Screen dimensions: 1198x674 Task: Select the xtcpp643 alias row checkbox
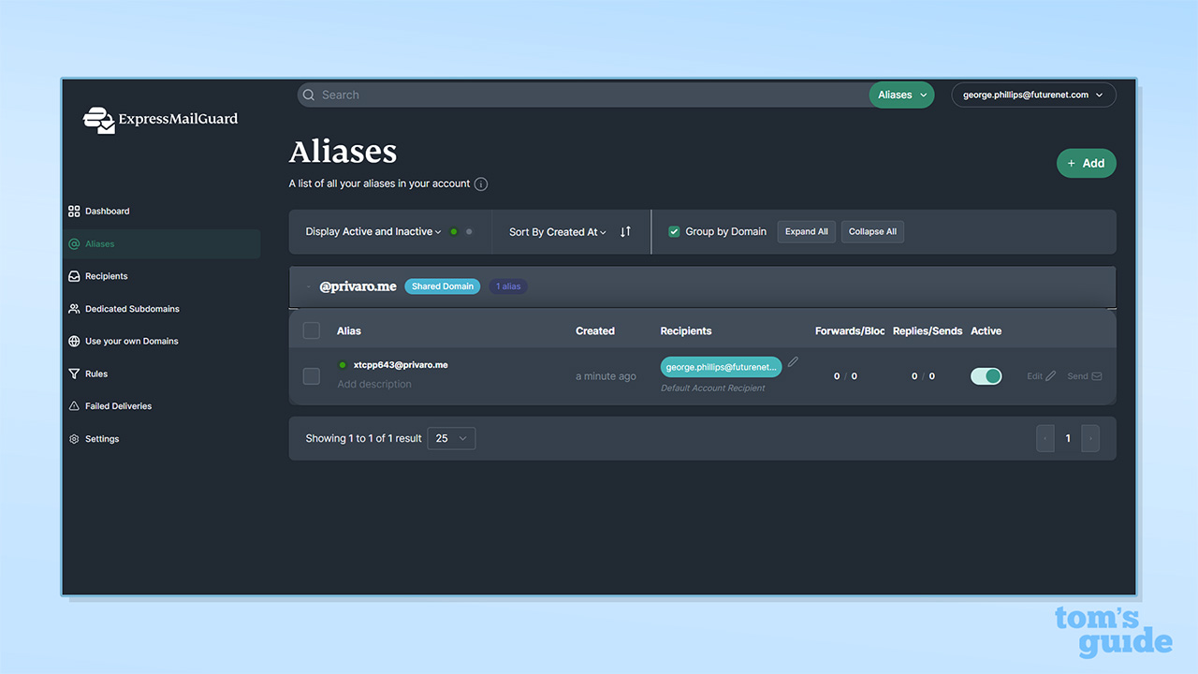click(x=311, y=375)
